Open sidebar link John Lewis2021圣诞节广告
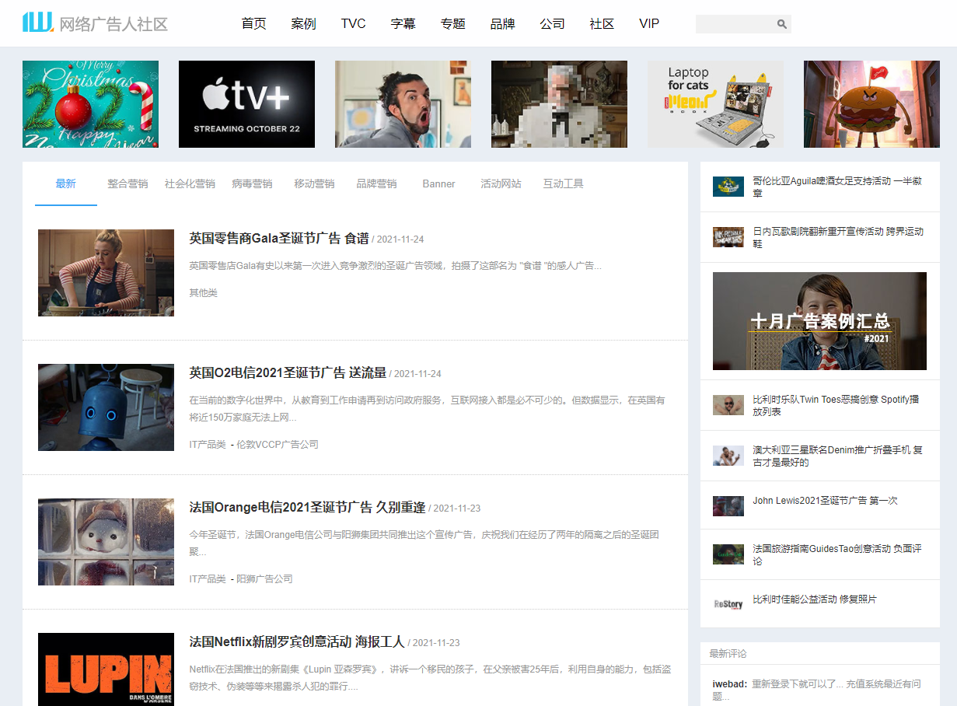Screen dimensions: 957x706 [825, 501]
